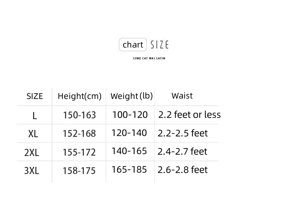This screenshot has height=218, width=282.
Task: Pick the 165-185 weight cell
Action: pos(129,170)
